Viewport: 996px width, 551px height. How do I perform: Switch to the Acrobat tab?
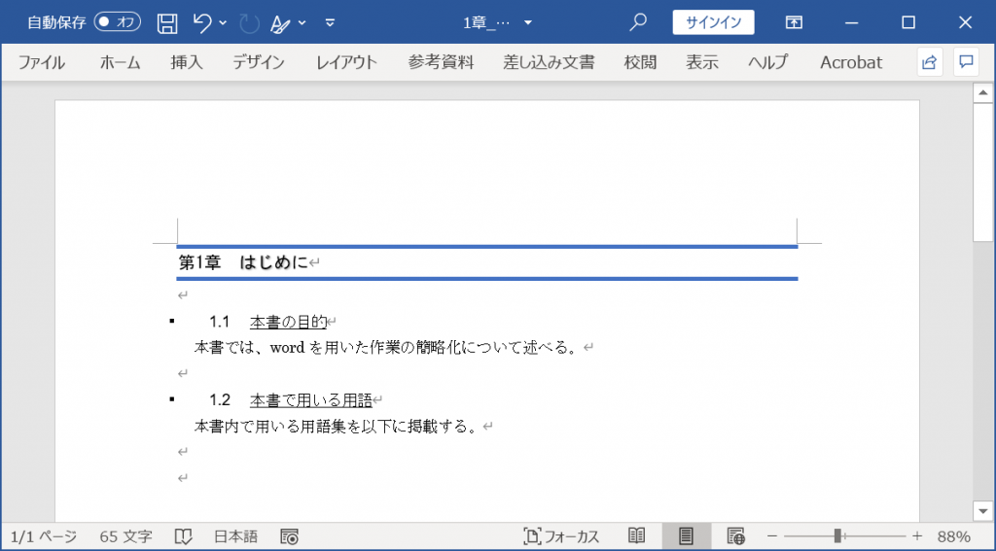[851, 62]
